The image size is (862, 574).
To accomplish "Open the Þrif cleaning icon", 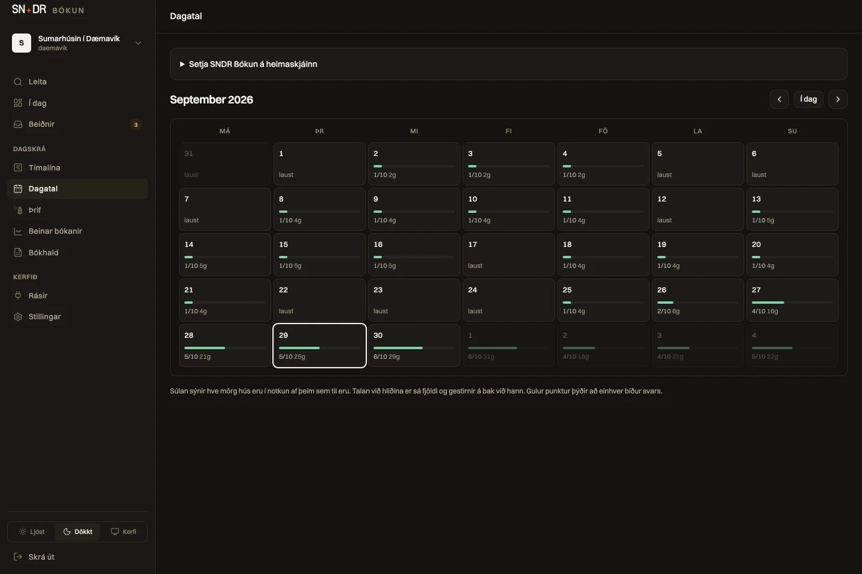I will pyautogui.click(x=18, y=210).
